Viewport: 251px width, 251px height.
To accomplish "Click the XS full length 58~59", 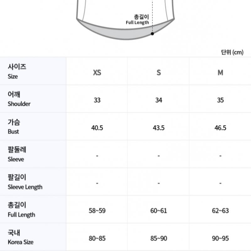I will 97,211.
